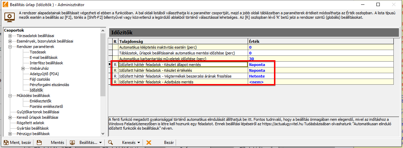Click the orange X Bezár icon
The height and width of the screenshot is (148, 403).
[149, 143]
